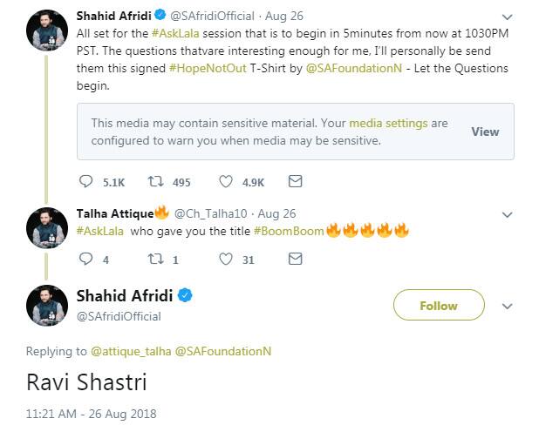The image size is (539, 432).
Task: Open the 11:21 AM - 26 Aug 2018 timestamp
Action: click(91, 414)
